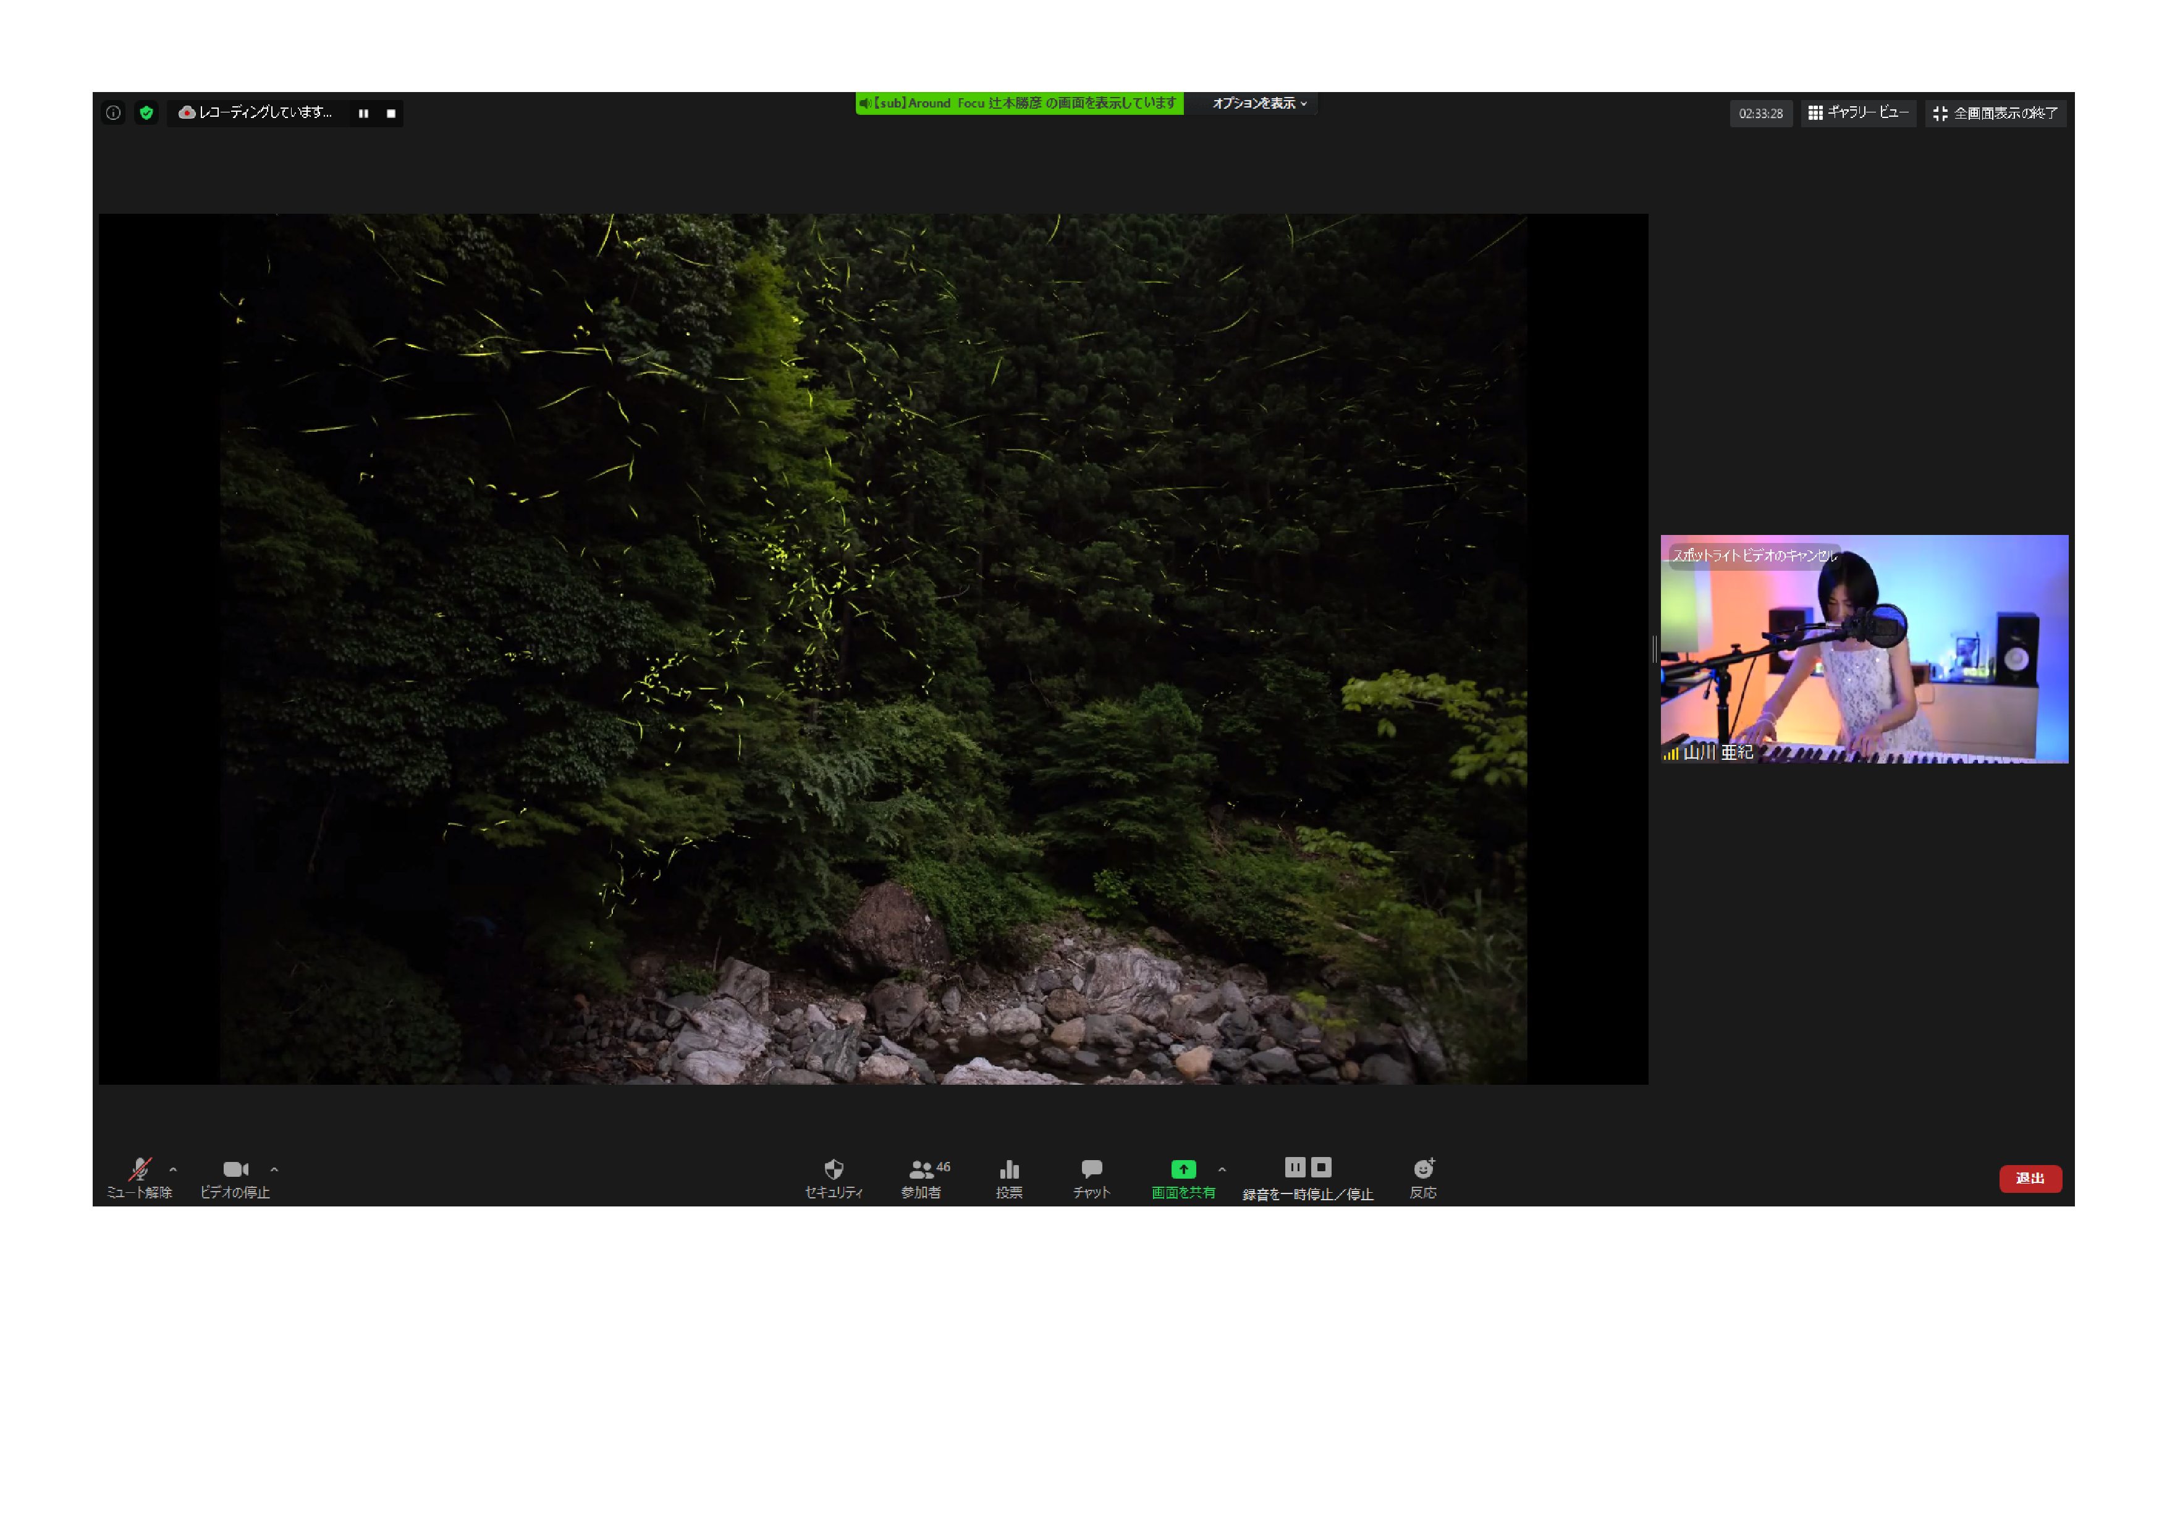Viewport: 2167px width, 1532px height.
Task: Pause recording in bottom toolbar
Action: (x=1295, y=1167)
